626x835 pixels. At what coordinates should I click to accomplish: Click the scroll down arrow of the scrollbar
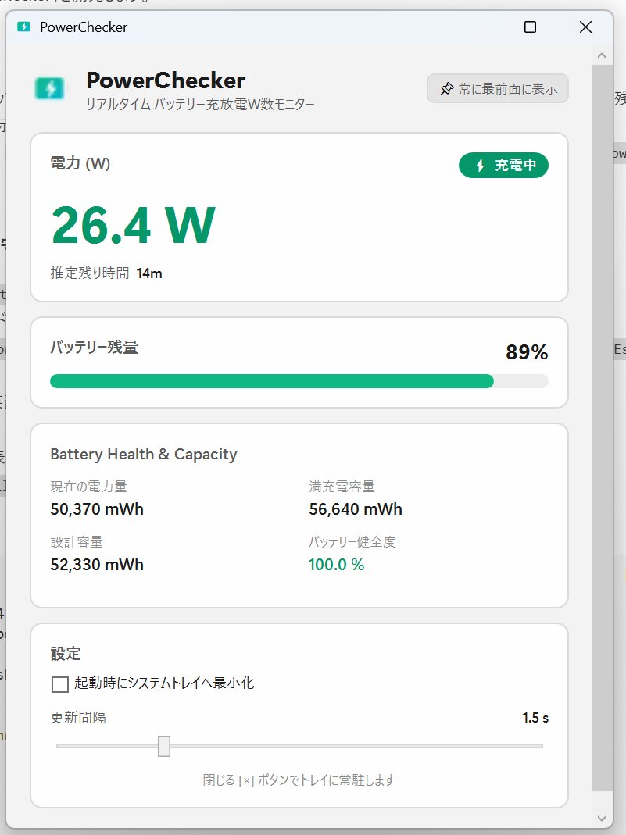(x=602, y=819)
